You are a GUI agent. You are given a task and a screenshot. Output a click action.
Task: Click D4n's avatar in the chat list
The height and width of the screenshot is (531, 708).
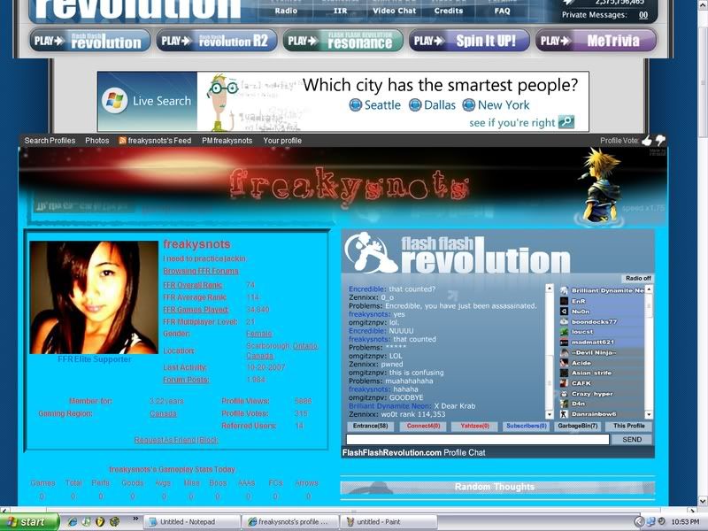coord(564,404)
